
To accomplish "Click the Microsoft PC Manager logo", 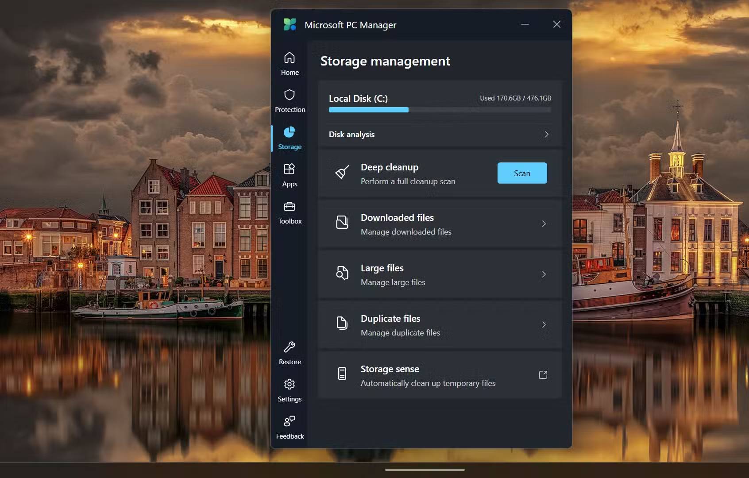I will coord(290,25).
